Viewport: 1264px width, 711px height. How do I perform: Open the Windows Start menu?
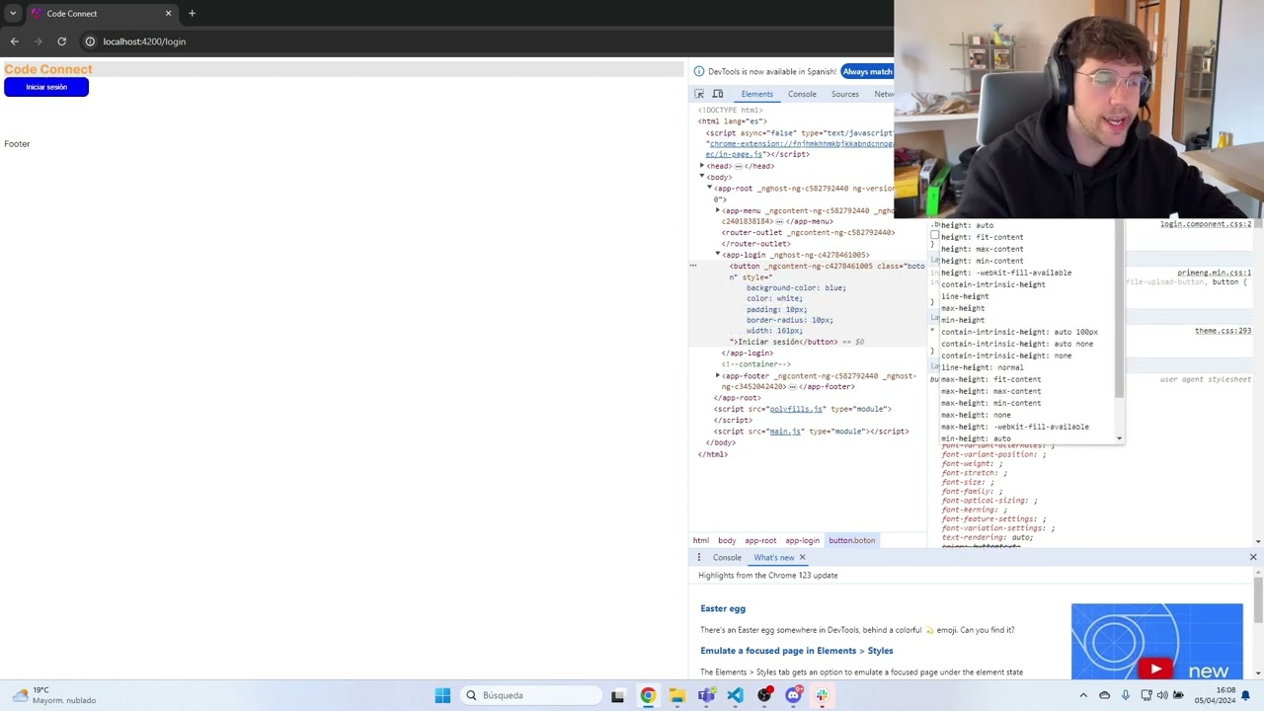tap(442, 695)
